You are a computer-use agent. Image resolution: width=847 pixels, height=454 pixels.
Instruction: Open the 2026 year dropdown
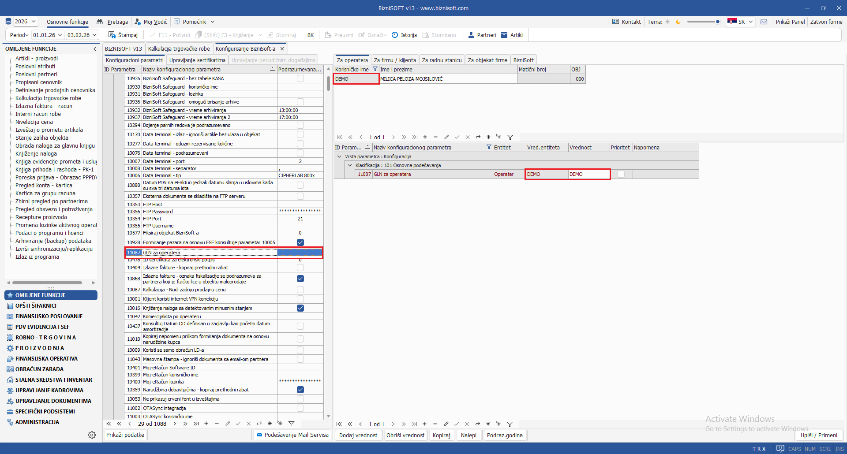[26, 22]
